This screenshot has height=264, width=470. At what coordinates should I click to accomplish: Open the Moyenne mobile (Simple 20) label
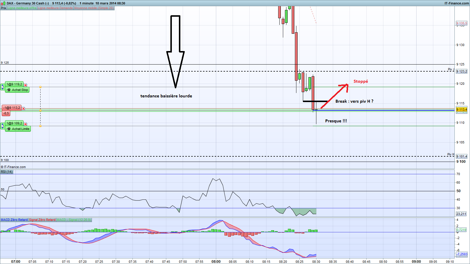coord(94,8)
